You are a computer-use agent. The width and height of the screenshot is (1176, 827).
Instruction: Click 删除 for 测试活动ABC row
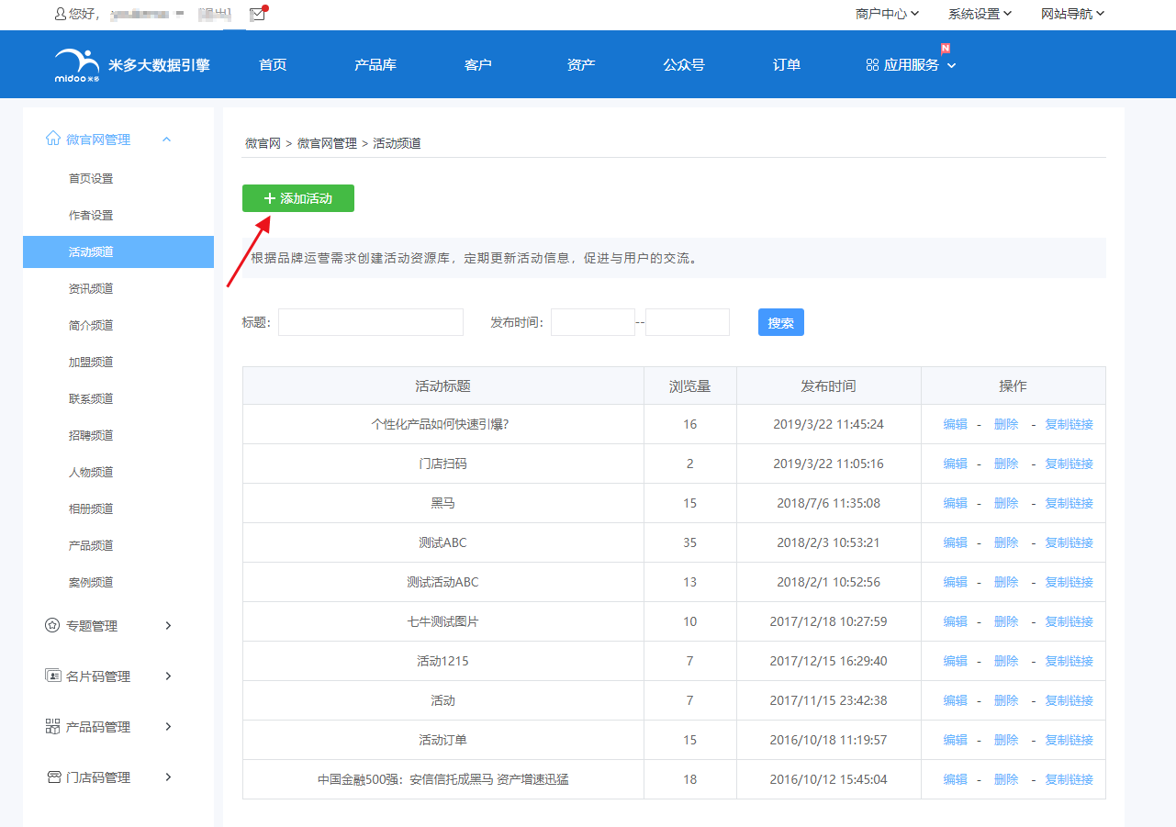[x=1006, y=582]
